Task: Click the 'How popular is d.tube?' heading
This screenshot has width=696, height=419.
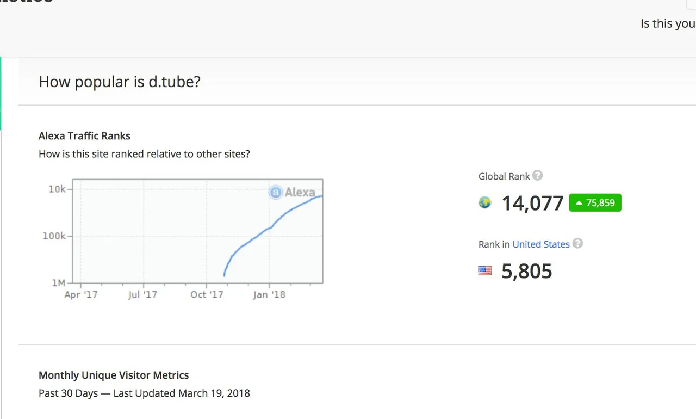Action: tap(120, 82)
